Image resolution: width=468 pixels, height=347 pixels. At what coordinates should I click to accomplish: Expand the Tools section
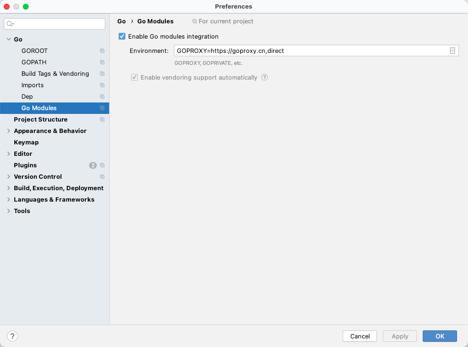pyautogui.click(x=9, y=211)
